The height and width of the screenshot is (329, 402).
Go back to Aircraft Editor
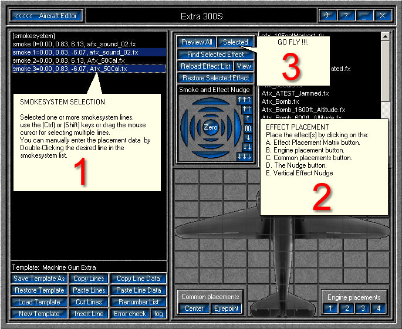click(46, 16)
